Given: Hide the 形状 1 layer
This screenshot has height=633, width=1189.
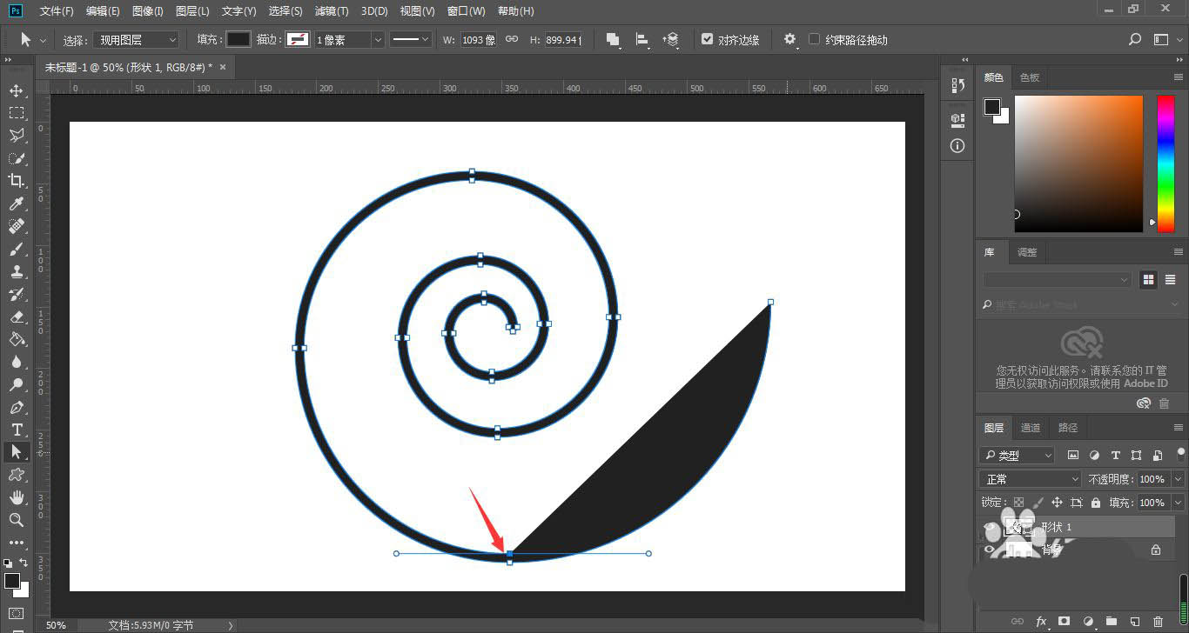Looking at the screenshot, I should coord(989,528).
